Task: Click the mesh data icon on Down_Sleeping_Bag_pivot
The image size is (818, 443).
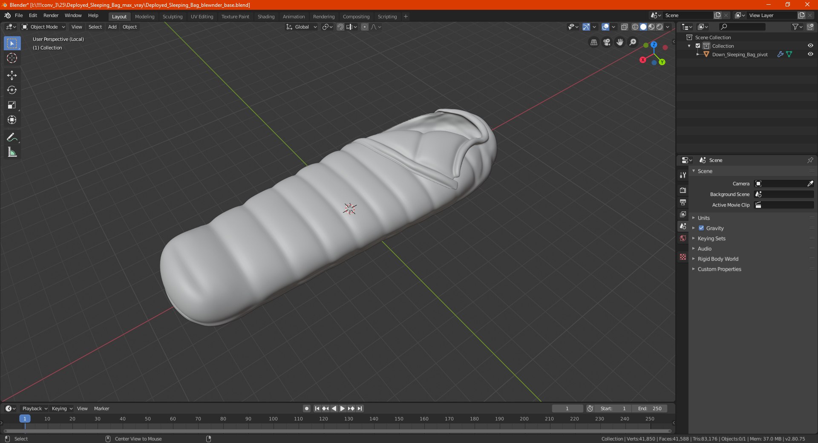Action: click(789, 54)
